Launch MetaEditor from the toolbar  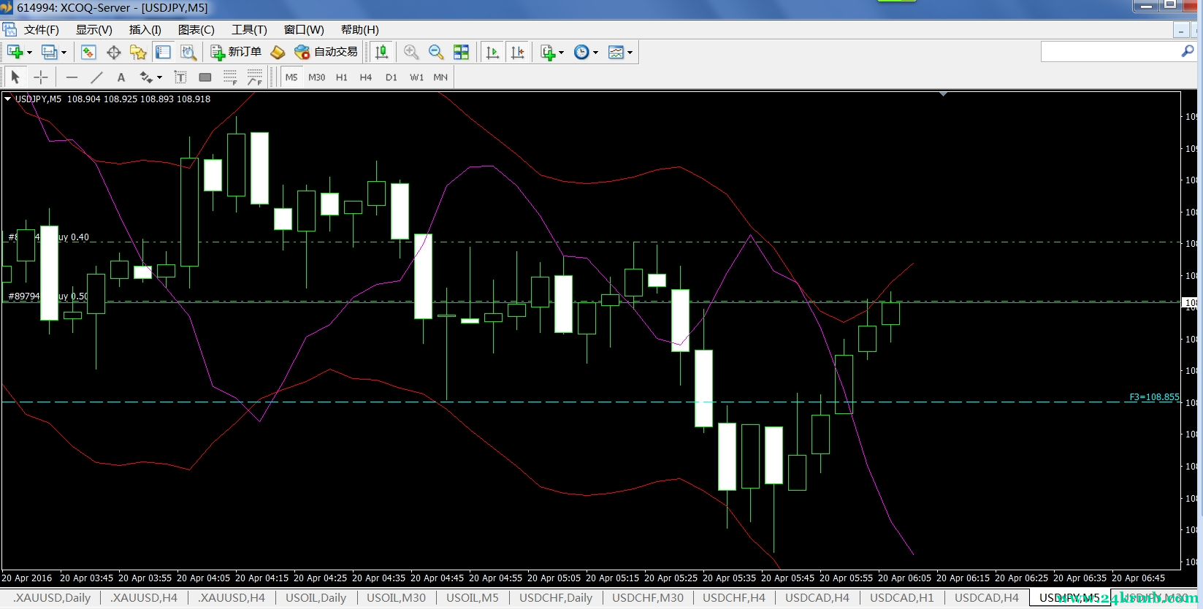278,52
